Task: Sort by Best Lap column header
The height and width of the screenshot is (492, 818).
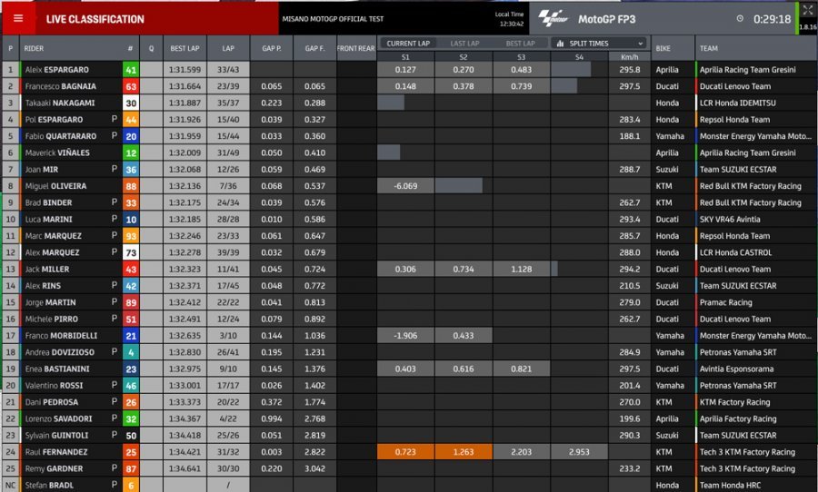Action: (185, 48)
